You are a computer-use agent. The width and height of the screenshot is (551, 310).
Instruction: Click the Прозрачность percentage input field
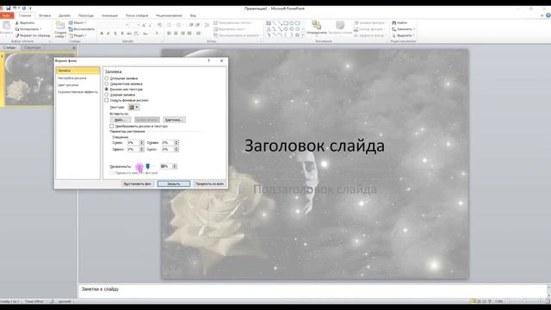[x=165, y=166]
